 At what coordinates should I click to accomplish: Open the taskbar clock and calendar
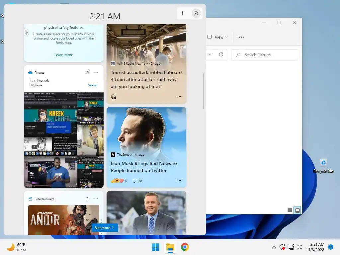(x=316, y=247)
